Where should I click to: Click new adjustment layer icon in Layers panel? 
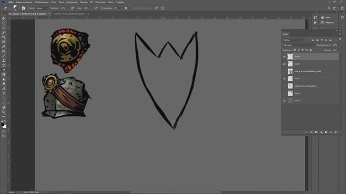click(321, 132)
